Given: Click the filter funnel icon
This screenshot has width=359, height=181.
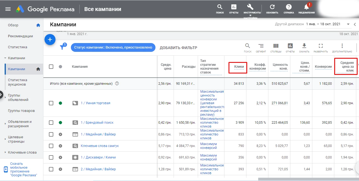Looking at the screenshot, I should tap(63, 47).
